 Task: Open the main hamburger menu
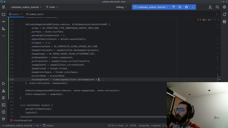[4, 7]
